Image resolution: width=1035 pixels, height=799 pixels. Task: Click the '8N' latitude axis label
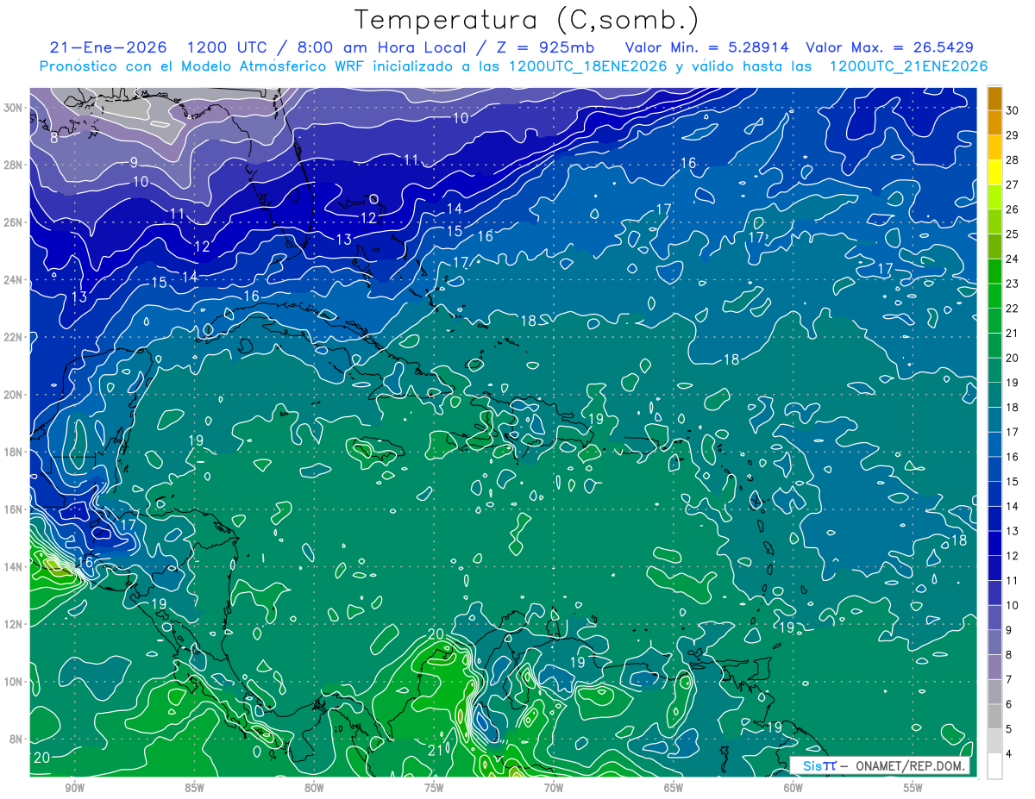(16, 739)
